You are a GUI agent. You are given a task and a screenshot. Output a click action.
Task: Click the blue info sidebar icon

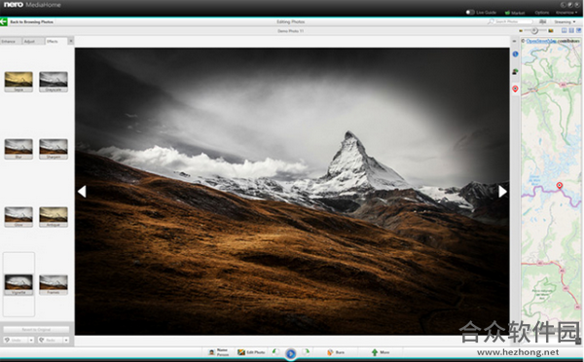[x=515, y=54]
